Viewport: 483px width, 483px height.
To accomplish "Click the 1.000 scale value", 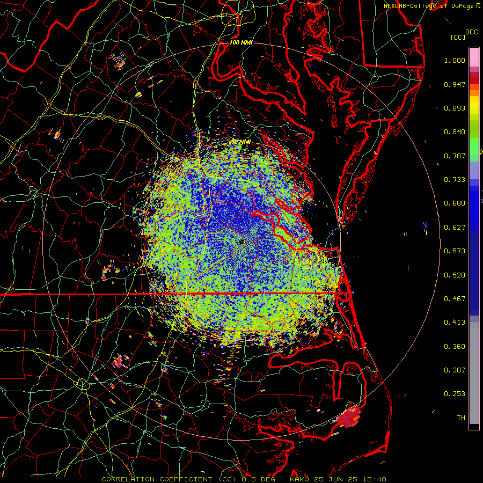I will 455,60.
